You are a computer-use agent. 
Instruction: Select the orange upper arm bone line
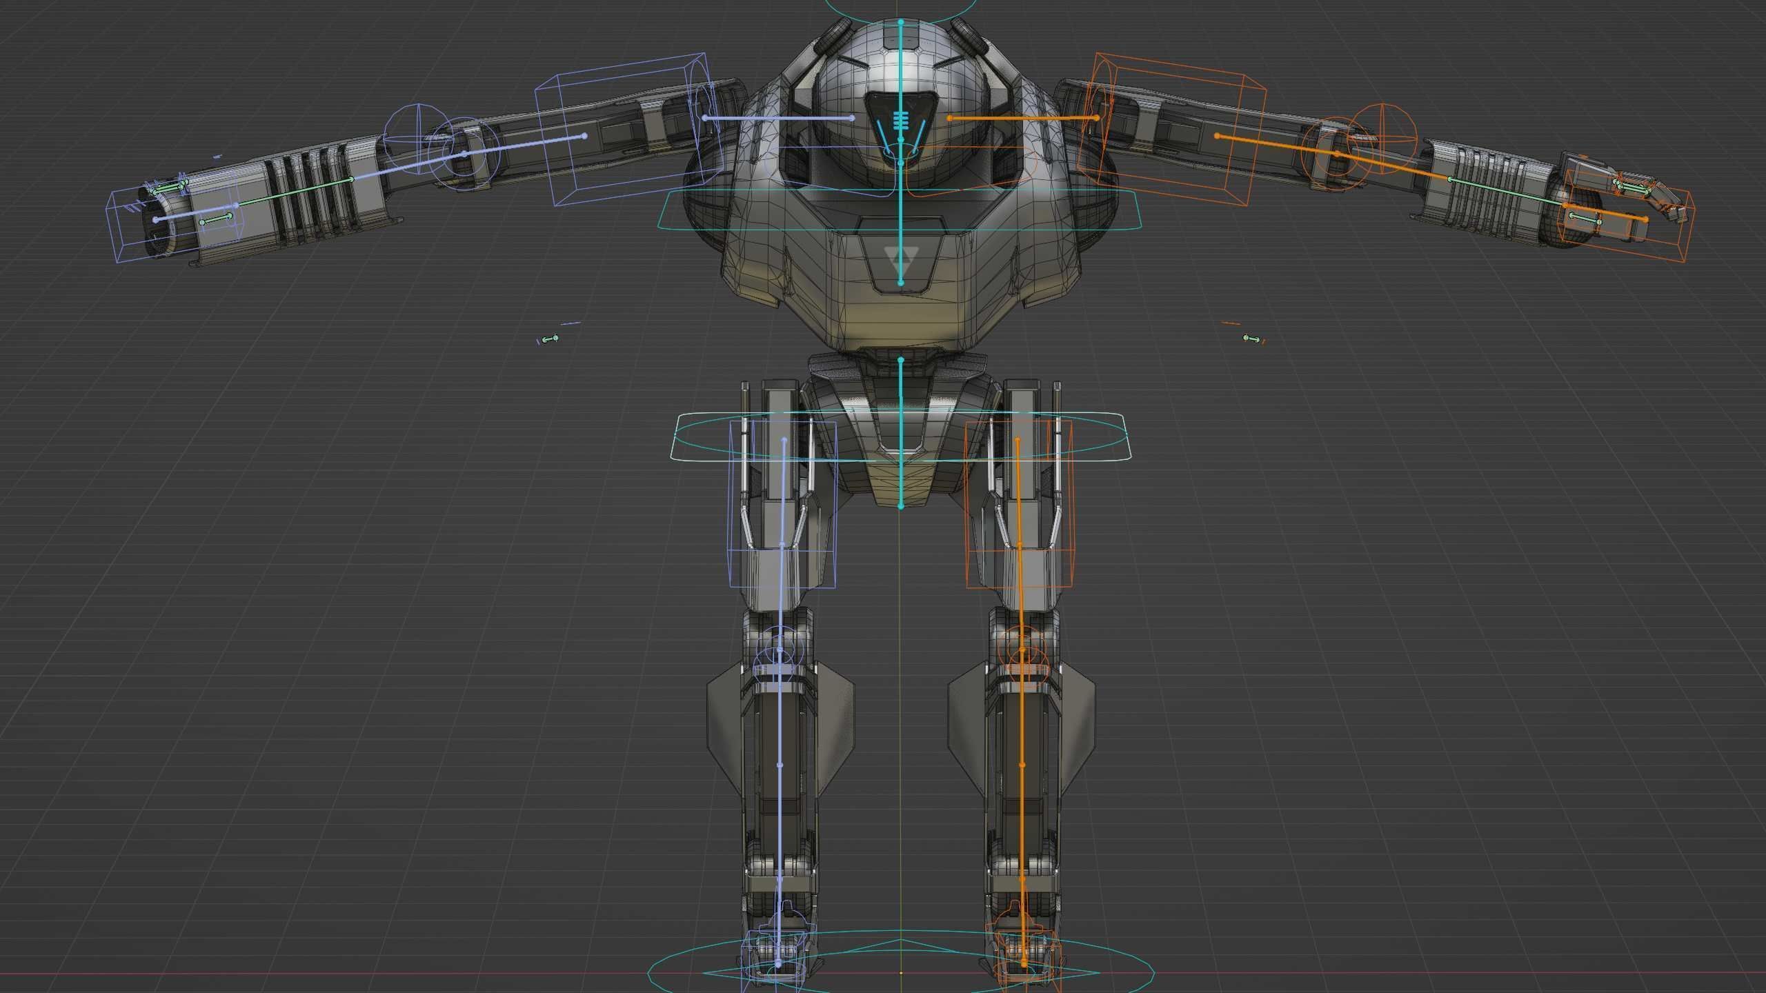pos(1277,145)
